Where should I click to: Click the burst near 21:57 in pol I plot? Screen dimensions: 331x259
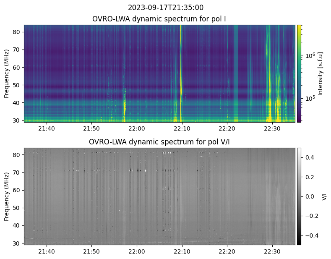coord(125,103)
